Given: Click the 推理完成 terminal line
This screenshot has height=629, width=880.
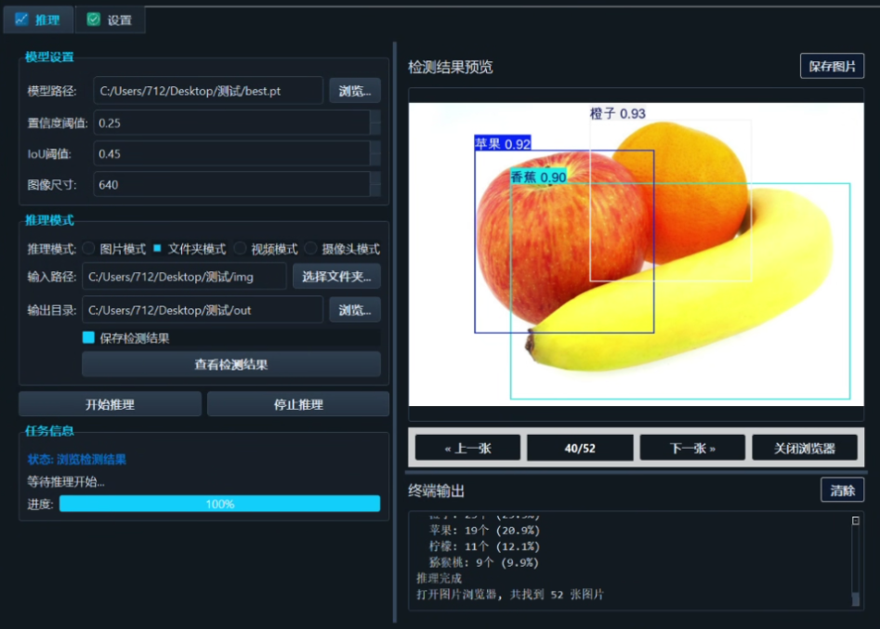Looking at the screenshot, I should pos(439,579).
